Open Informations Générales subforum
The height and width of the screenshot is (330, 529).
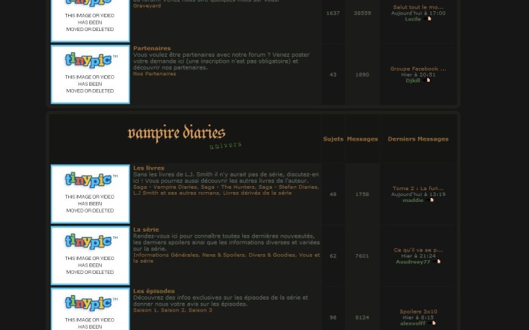pos(166,255)
